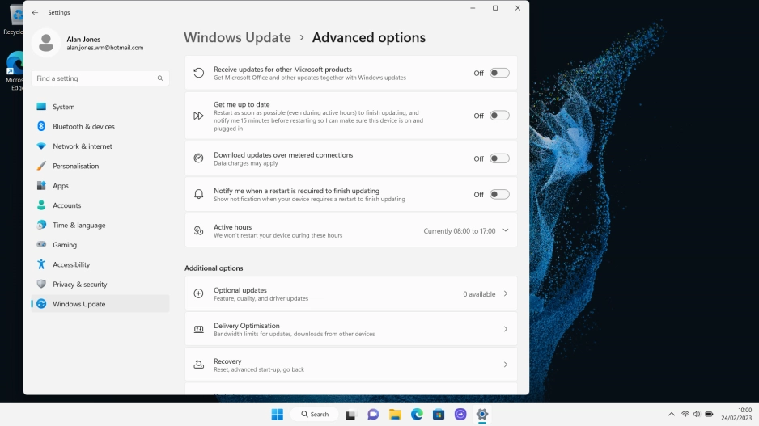Click the Accounts person icon
The image size is (759, 426).
pos(41,205)
